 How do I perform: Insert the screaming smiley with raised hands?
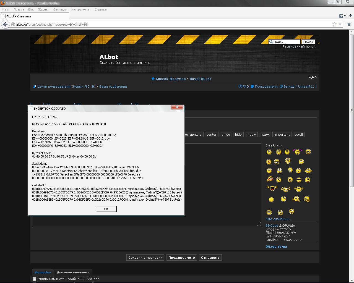pos(272,188)
